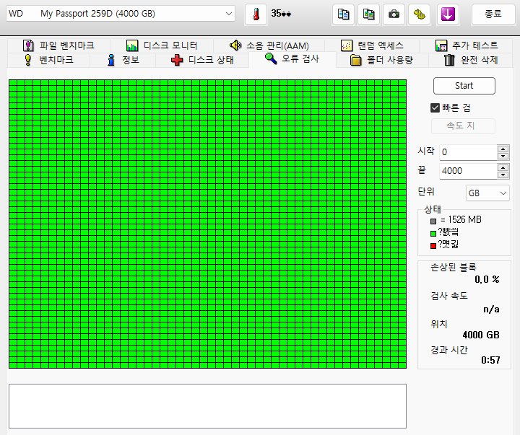The image size is (520, 435).
Task: Open the 완전 삭제 erase tab
Action: pyautogui.click(x=471, y=60)
